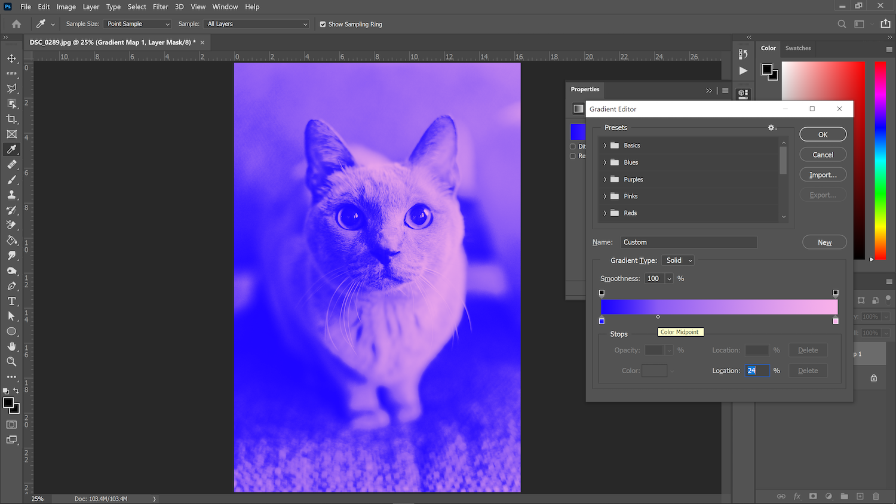Screen dimensions: 896x504
Task: Click the Home icon in options bar
Action: pos(16,24)
